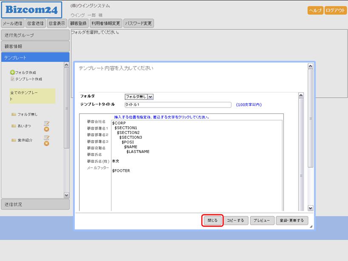This screenshot has height=261, width=348.
Task: Open the メール送信 menu item
Action: [12, 23]
